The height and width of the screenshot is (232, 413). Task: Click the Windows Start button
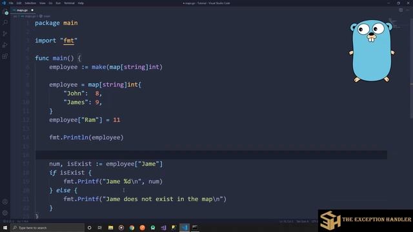(x=5, y=227)
